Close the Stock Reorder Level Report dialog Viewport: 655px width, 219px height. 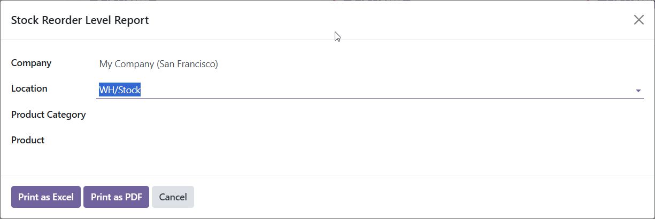coord(638,20)
